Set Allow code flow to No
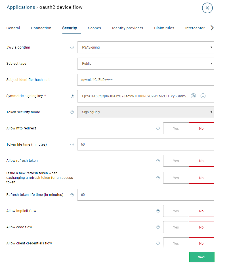 [x=201, y=227]
